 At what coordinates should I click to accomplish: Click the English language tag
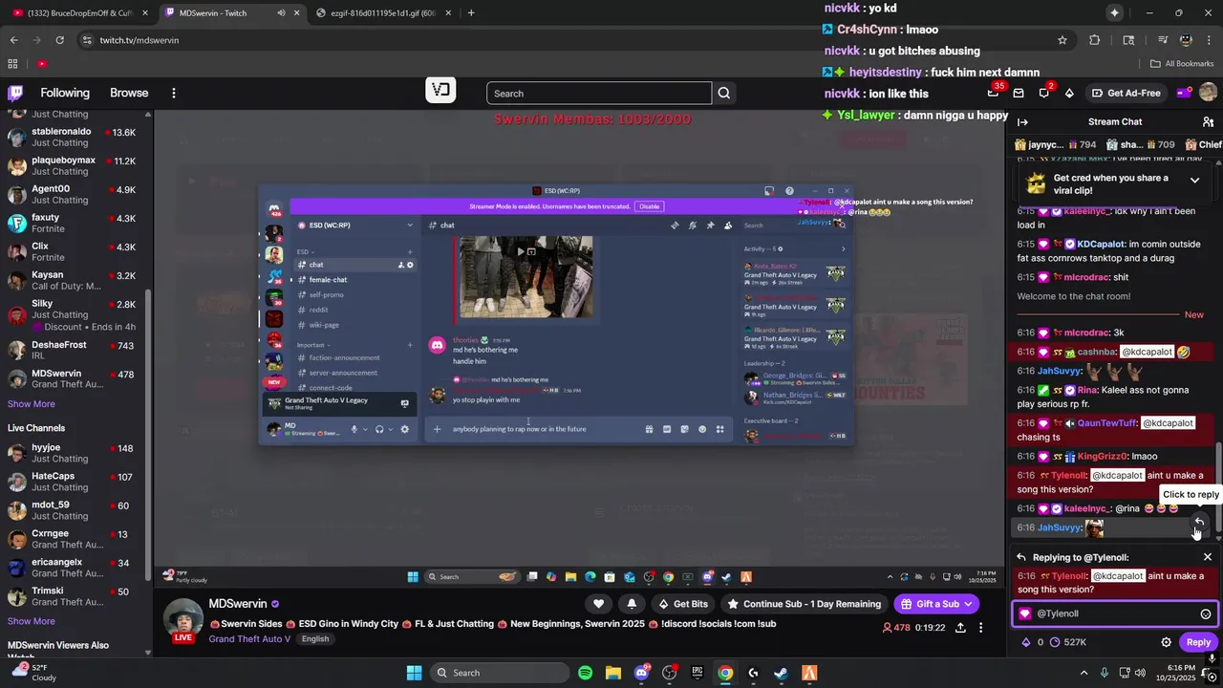point(315,638)
